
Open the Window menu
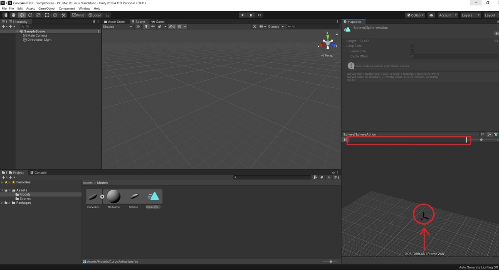coord(84,8)
